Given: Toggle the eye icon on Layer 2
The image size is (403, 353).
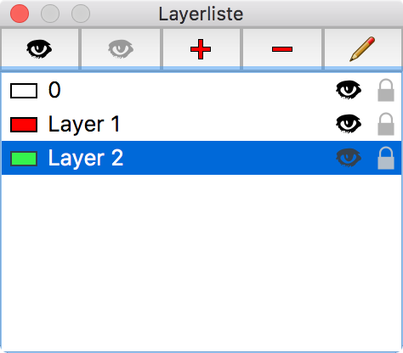Looking at the screenshot, I should click(349, 158).
